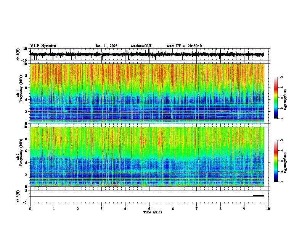The image size is (302, 234).
Task: Click the "start UT = 20:50:0" header text
Action: pyautogui.click(x=184, y=46)
